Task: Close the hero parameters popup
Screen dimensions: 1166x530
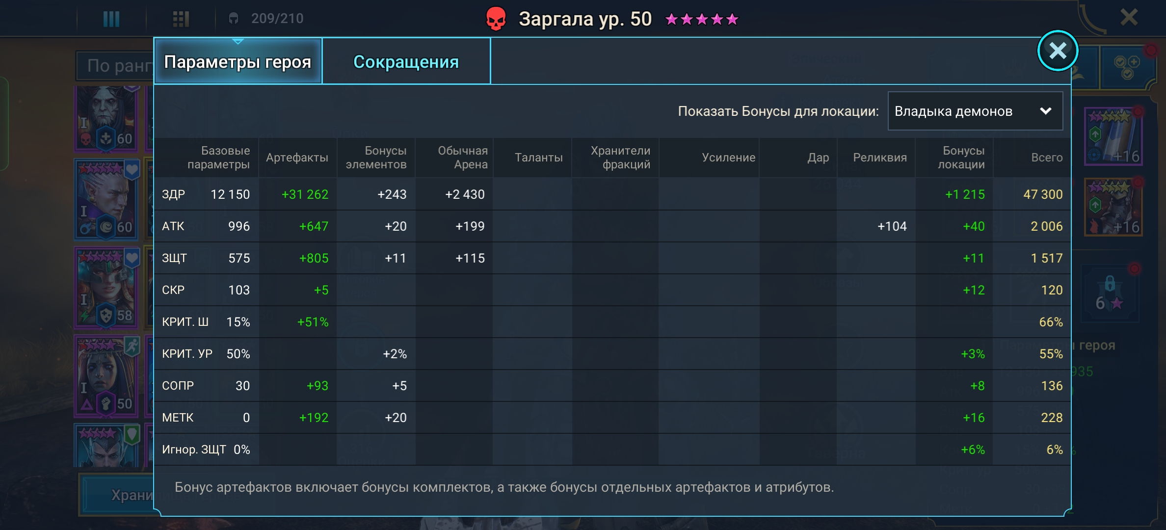Action: point(1057,51)
